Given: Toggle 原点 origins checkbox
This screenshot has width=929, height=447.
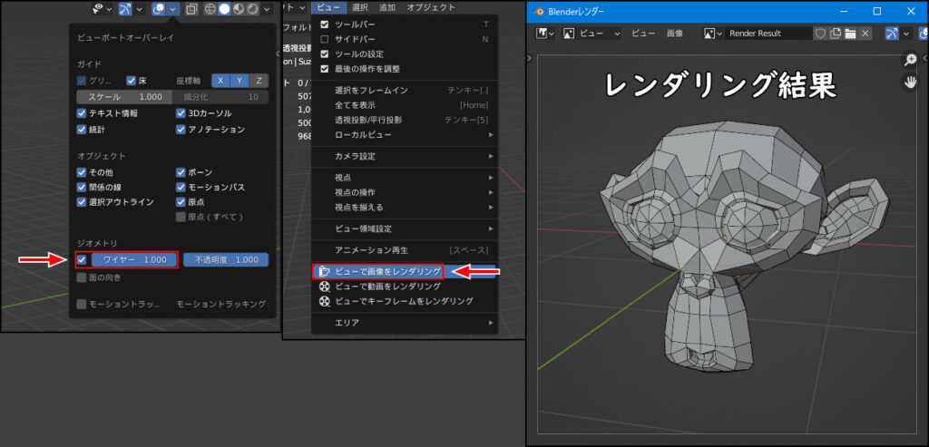Looking at the screenshot, I should 181,202.
